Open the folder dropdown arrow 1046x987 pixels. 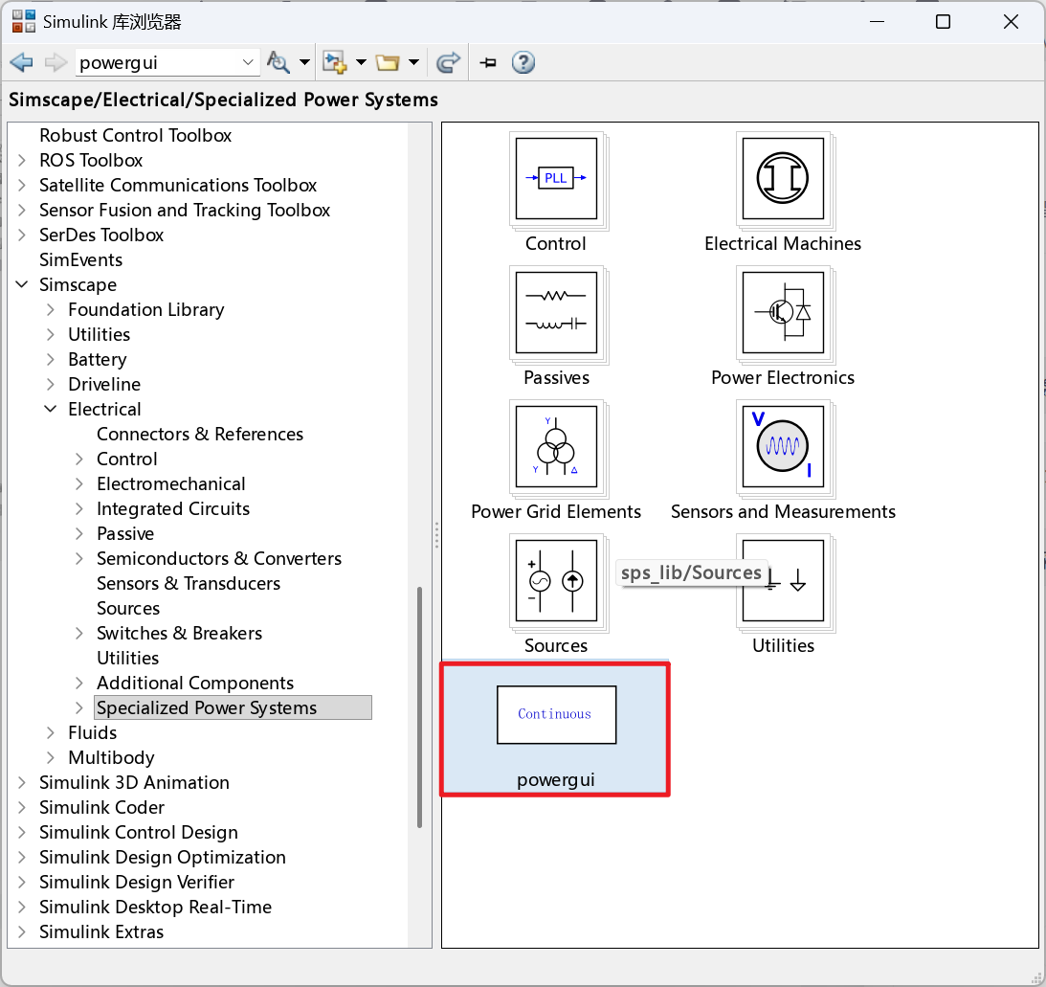(413, 63)
